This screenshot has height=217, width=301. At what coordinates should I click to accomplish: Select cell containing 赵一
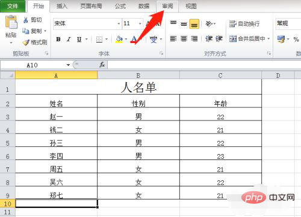56,114
